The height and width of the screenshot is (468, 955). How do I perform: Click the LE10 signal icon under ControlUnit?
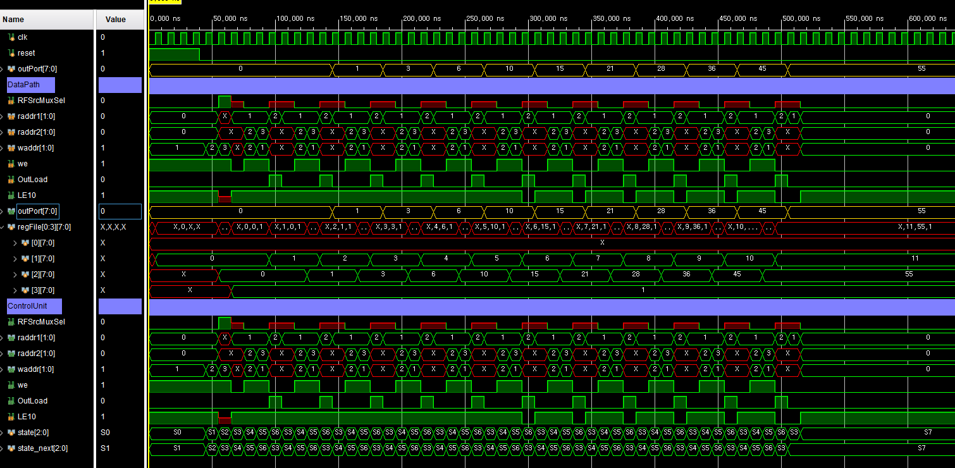coord(11,417)
